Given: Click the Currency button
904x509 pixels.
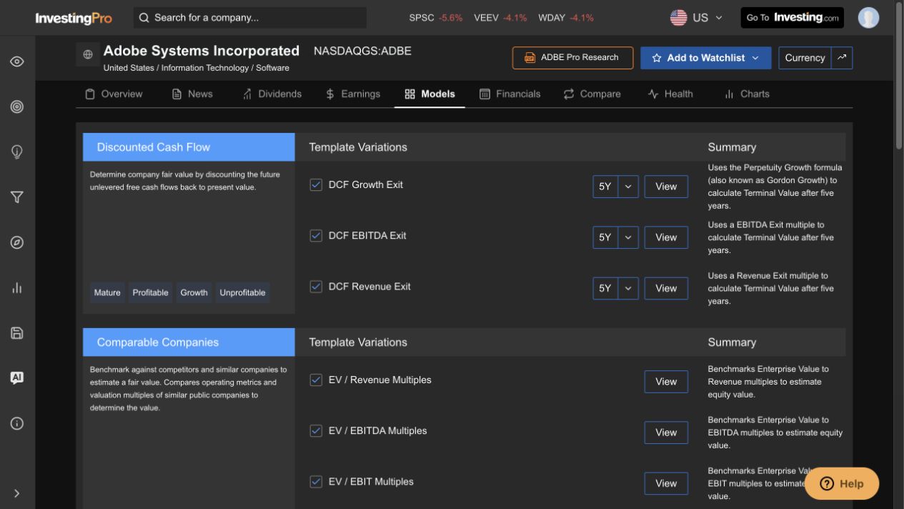Looking at the screenshot, I should [x=805, y=58].
